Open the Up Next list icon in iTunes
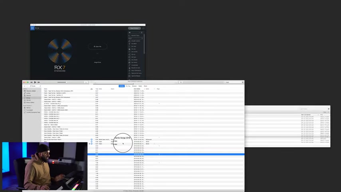Image resolution: width=341 pixels, height=192 pixels. click(181, 82)
